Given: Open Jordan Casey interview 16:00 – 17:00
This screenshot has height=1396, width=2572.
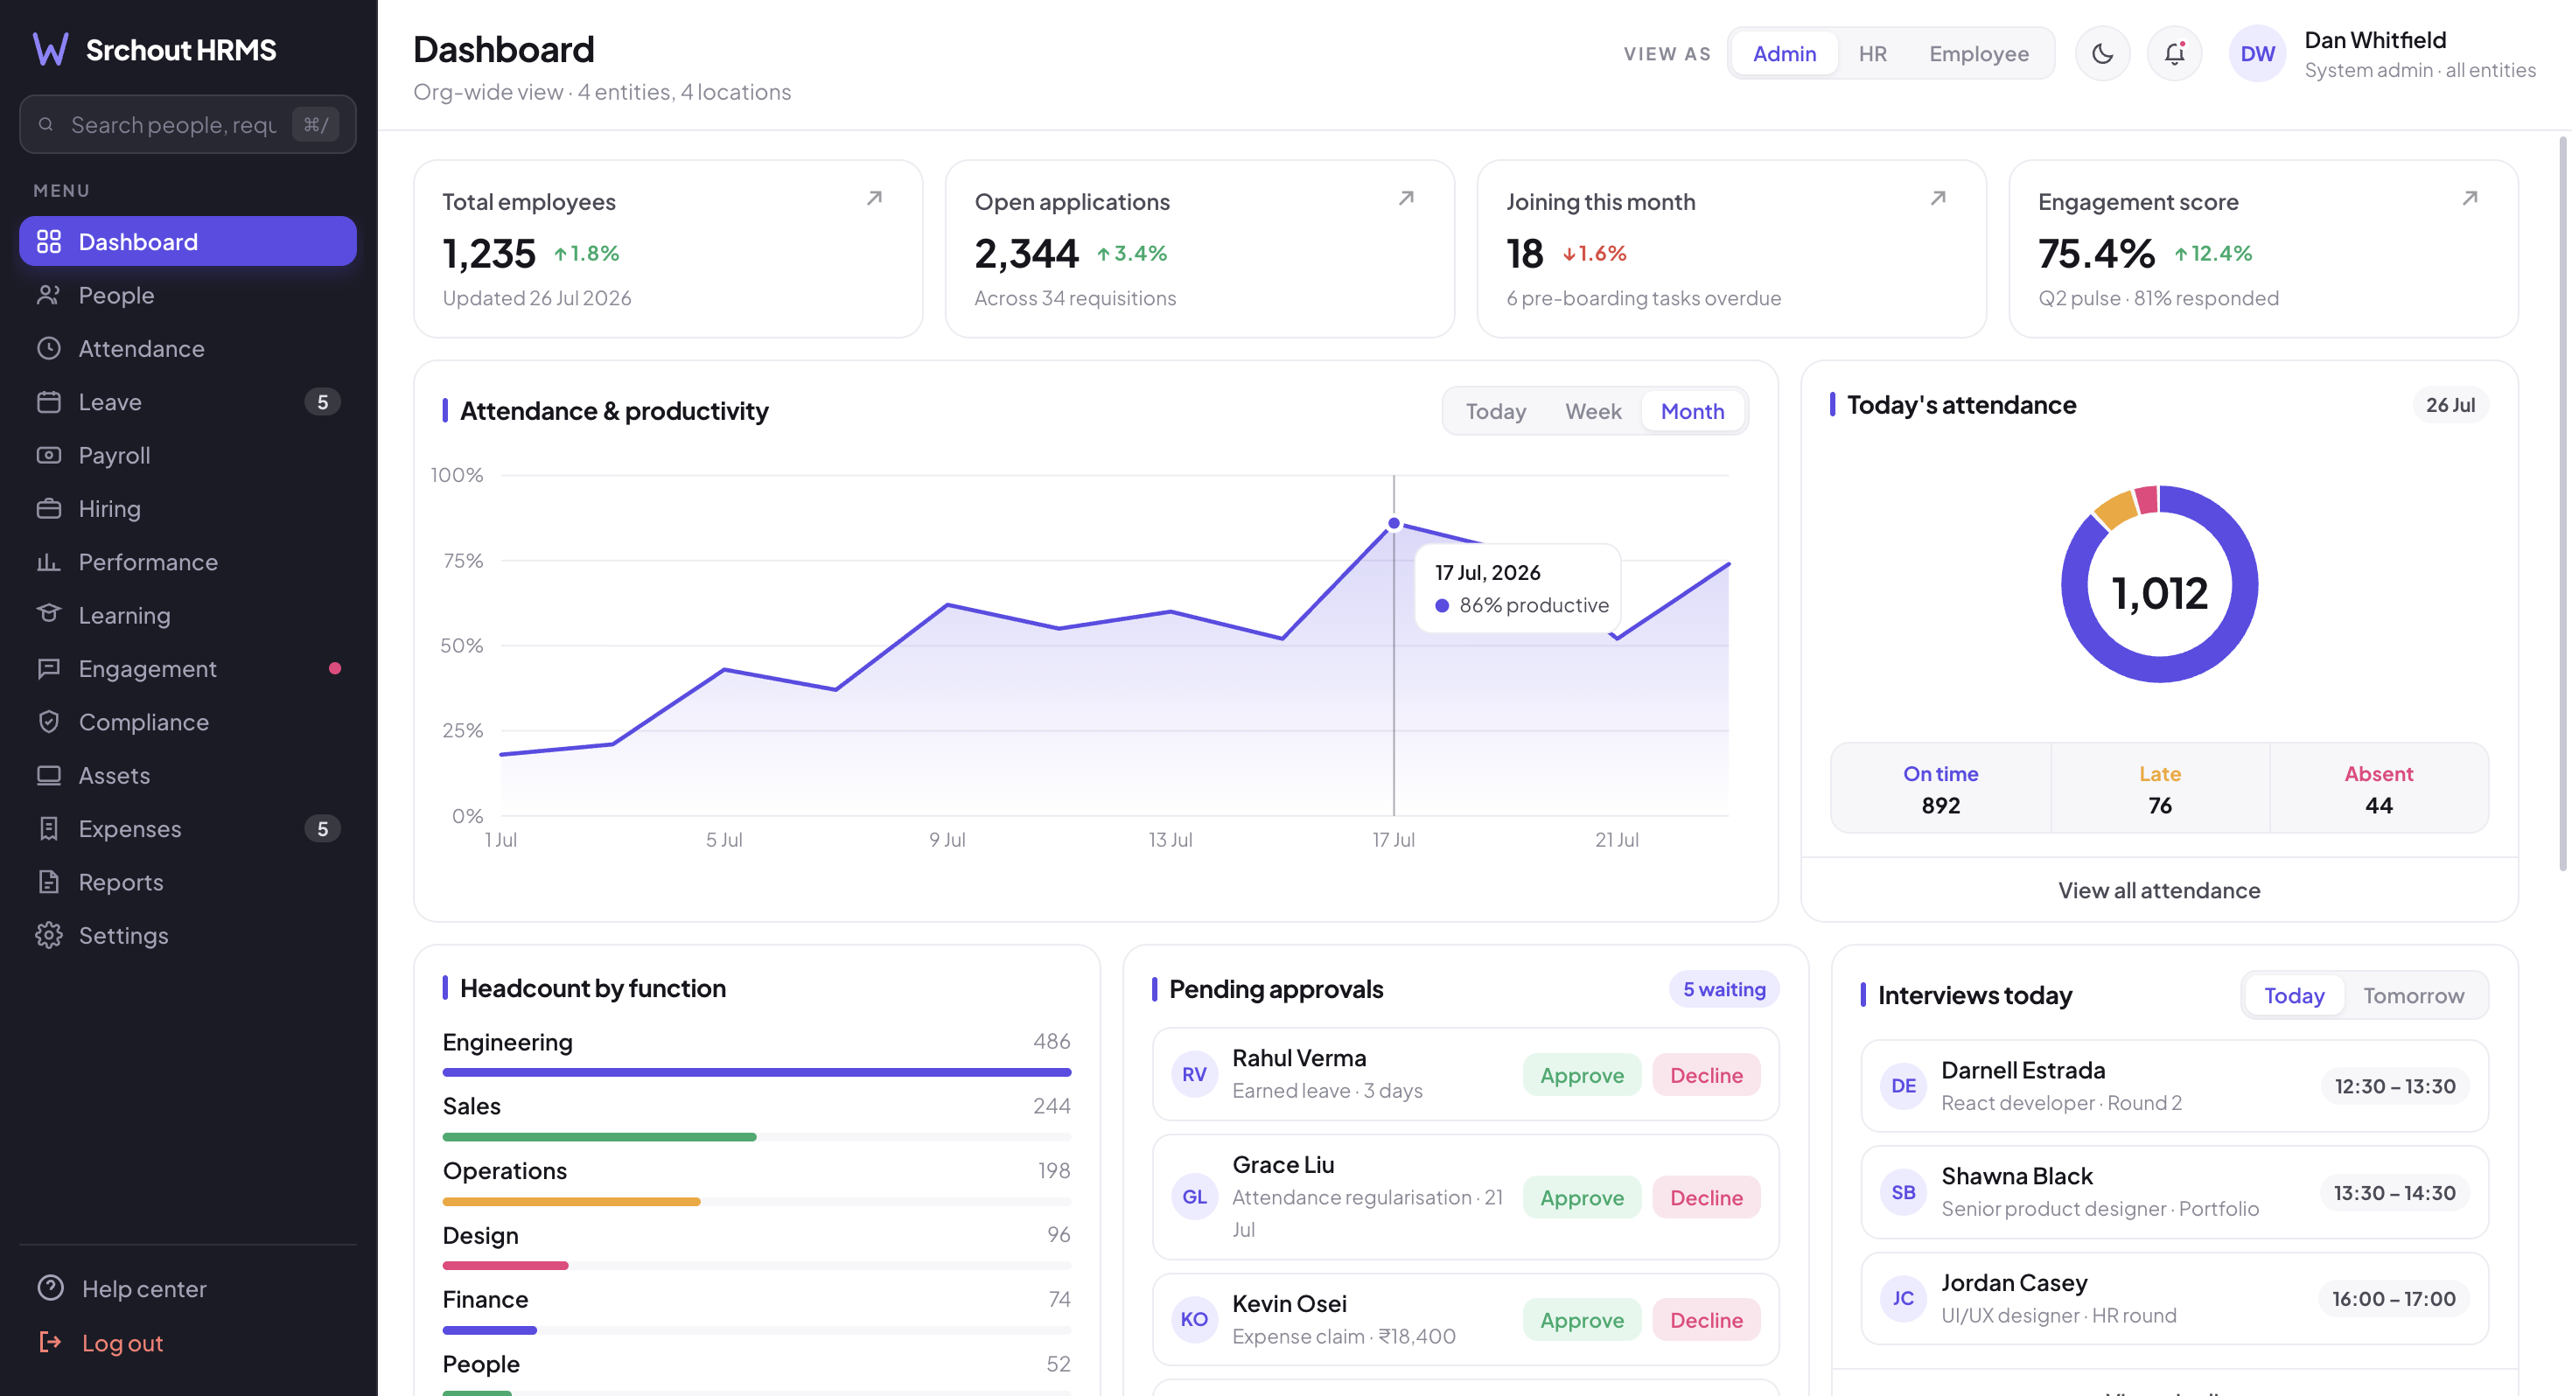Looking at the screenshot, I should point(2175,1298).
